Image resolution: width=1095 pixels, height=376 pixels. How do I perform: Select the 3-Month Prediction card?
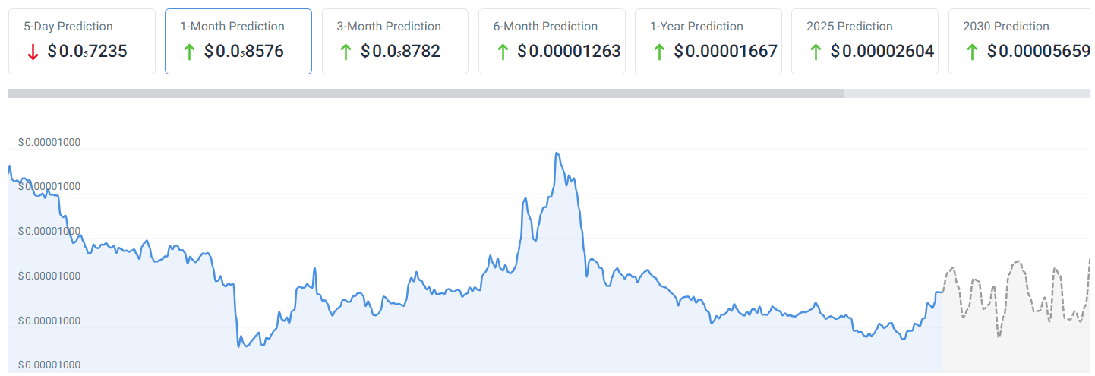tap(395, 42)
